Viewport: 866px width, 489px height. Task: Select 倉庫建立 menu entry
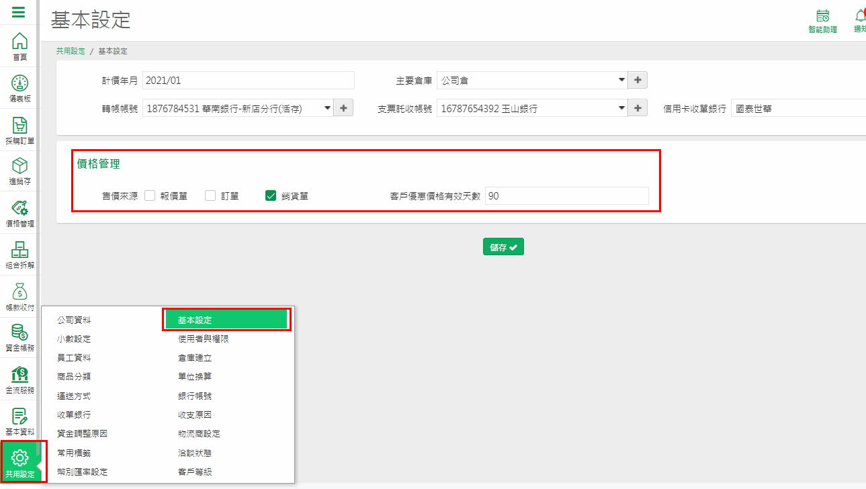click(195, 357)
